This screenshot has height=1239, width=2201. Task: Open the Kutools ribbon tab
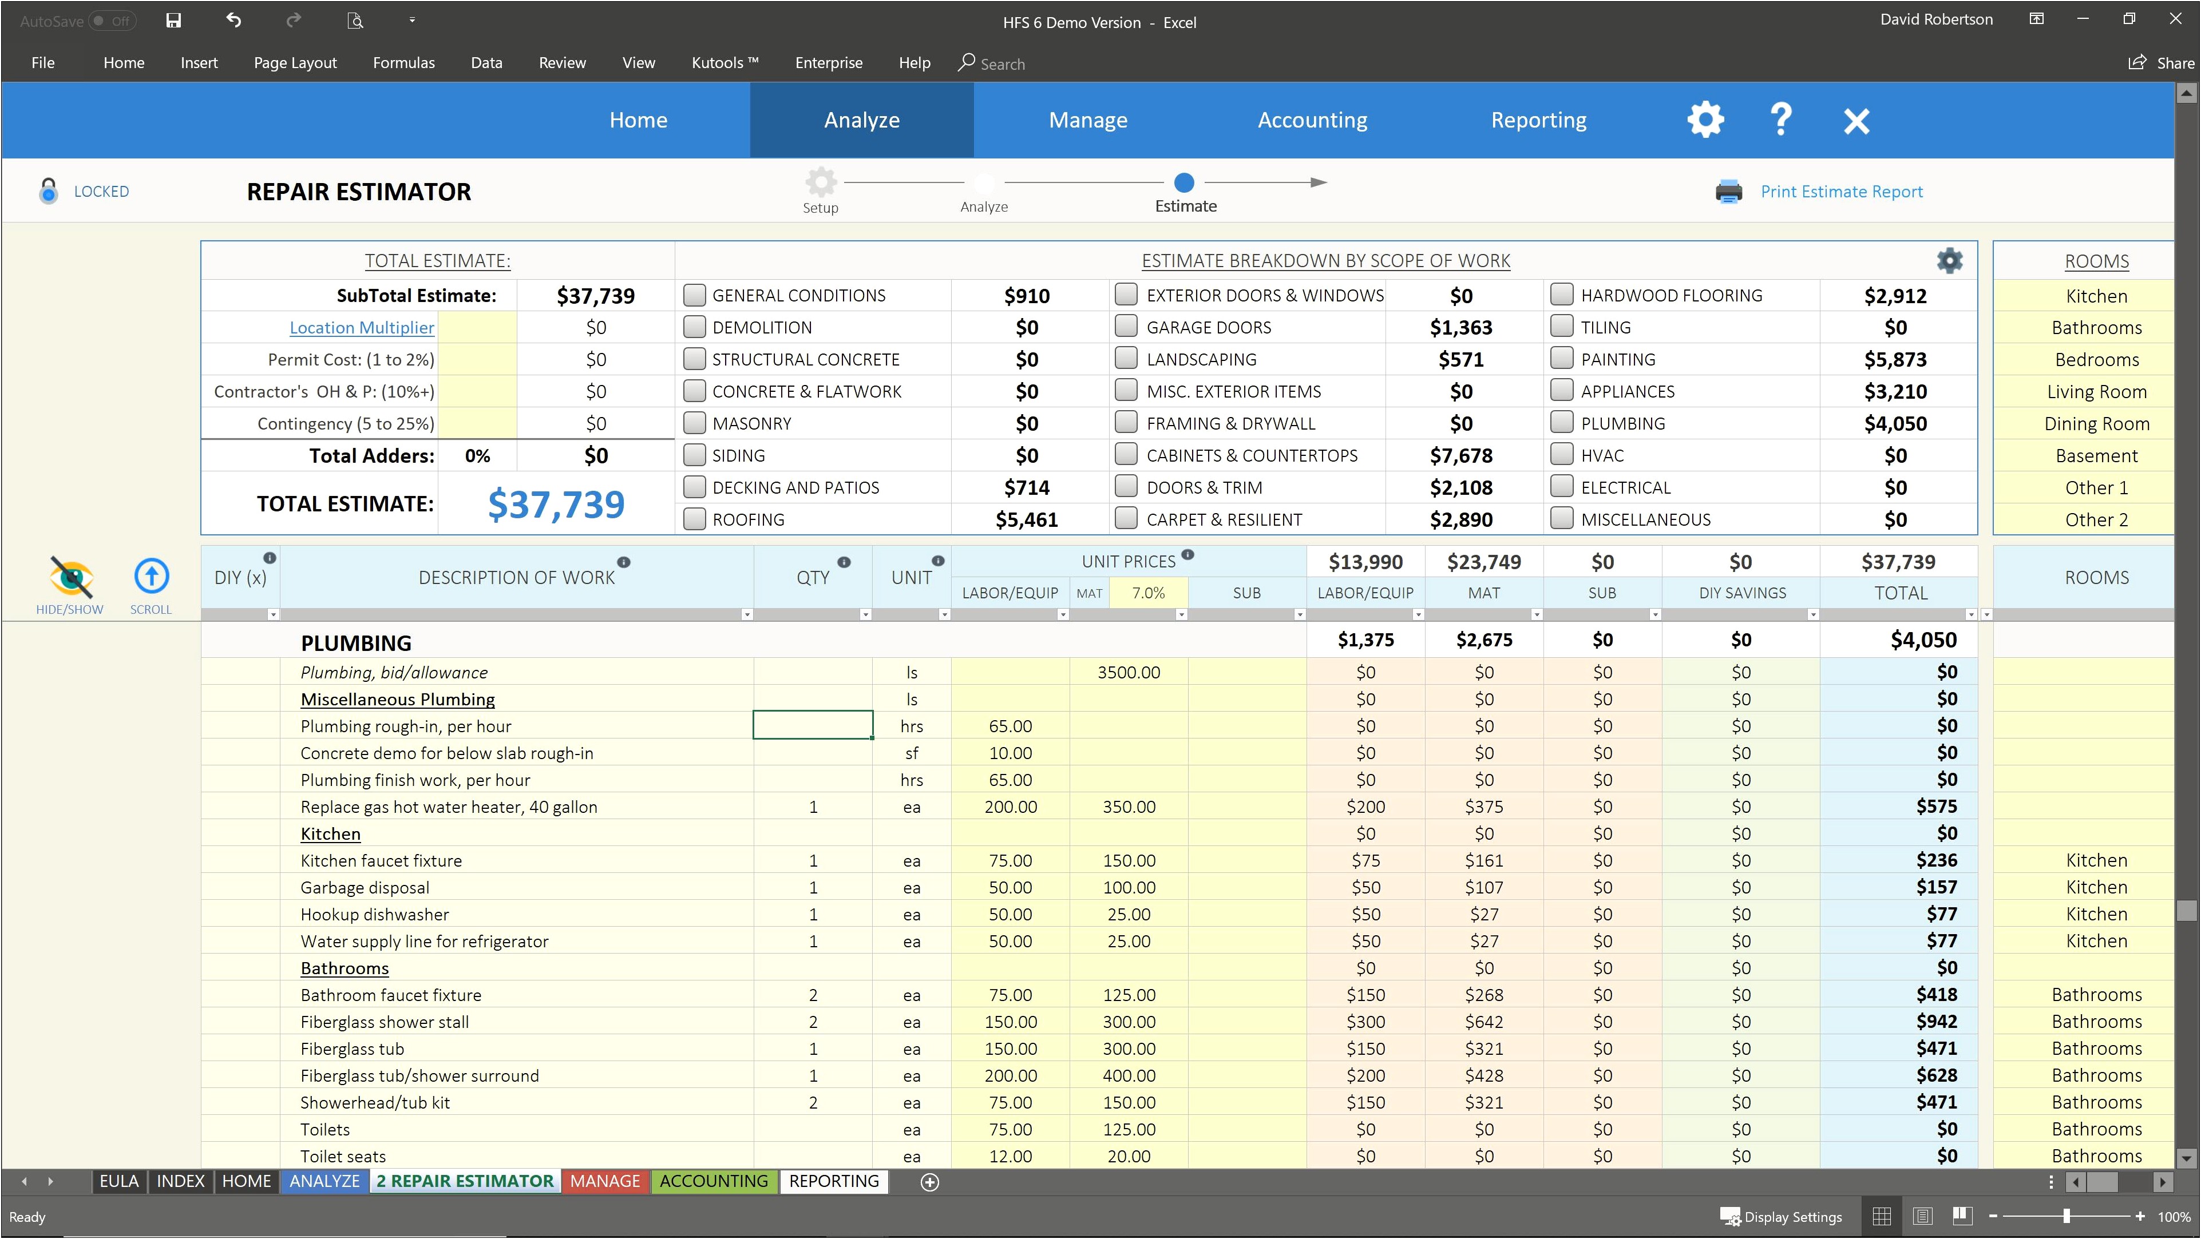725,62
